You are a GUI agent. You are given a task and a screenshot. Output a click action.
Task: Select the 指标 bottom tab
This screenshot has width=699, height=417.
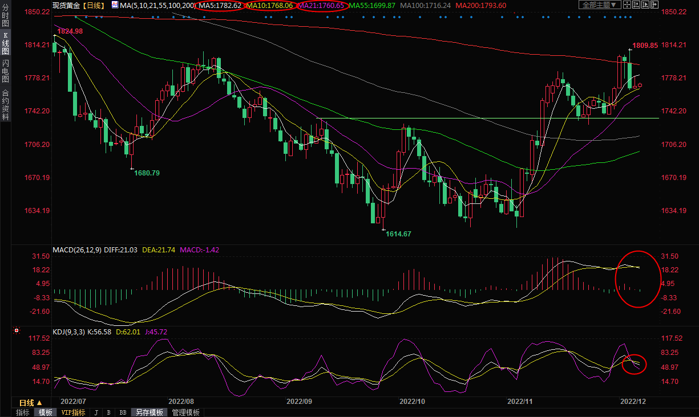click(23, 412)
